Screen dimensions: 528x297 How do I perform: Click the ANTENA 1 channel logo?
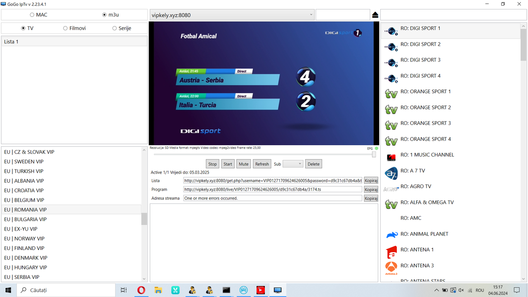point(391,252)
